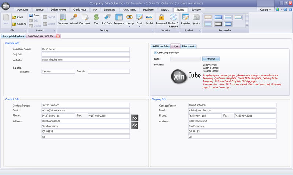Expand the Setting group launcher arrow
Image resolution: width=293 pixels, height=175 pixels.
(x=153, y=30)
